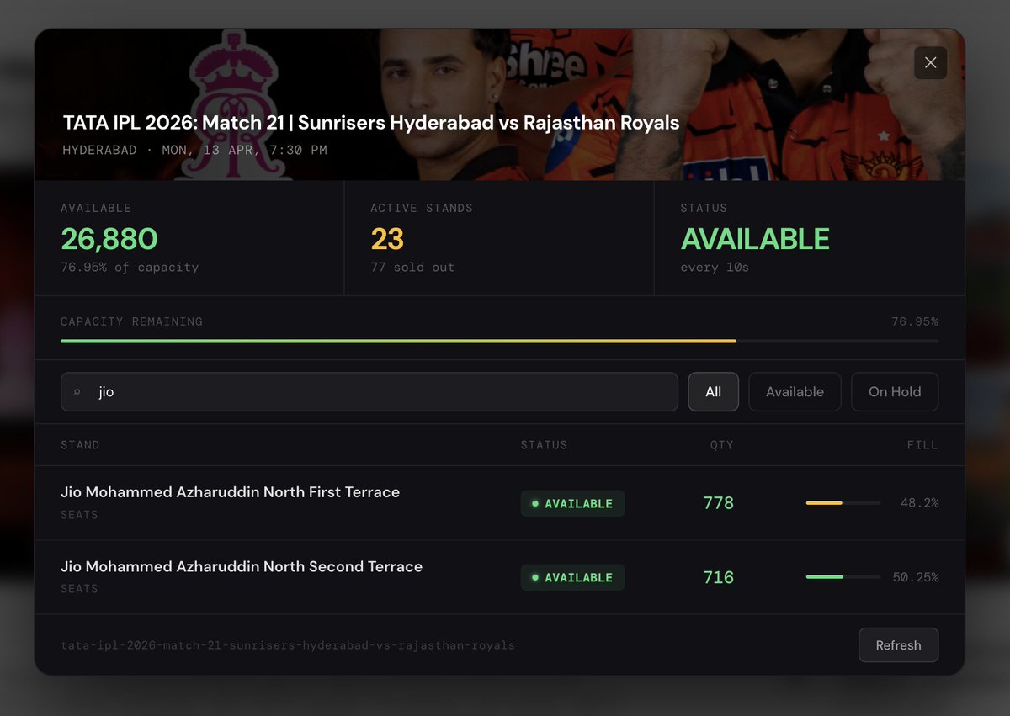
Task: Click the Hyderabad date and time line
Action: click(x=195, y=151)
